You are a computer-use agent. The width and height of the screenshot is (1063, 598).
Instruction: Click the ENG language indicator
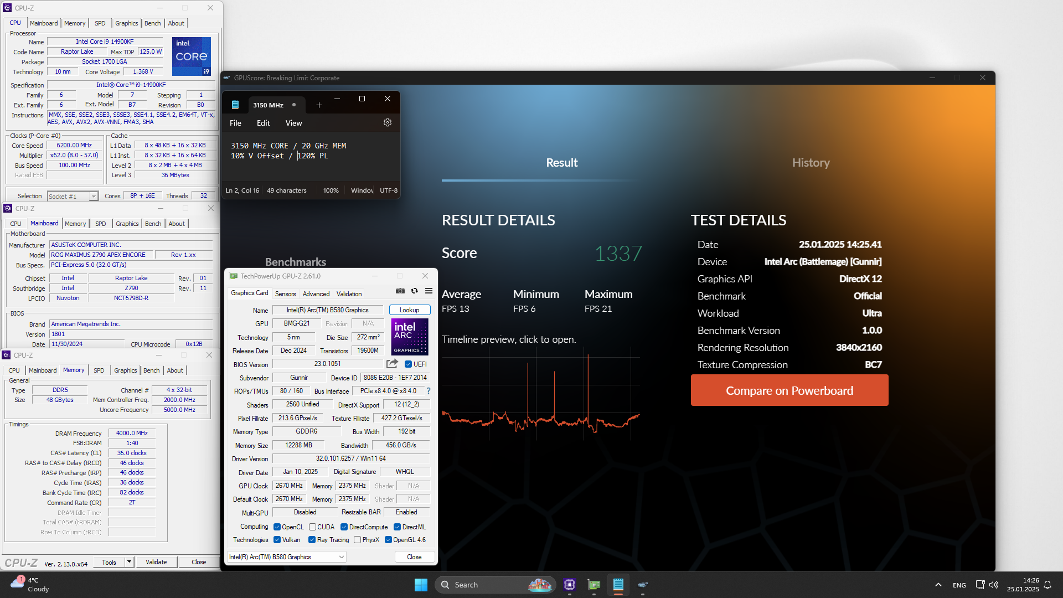[x=959, y=585]
